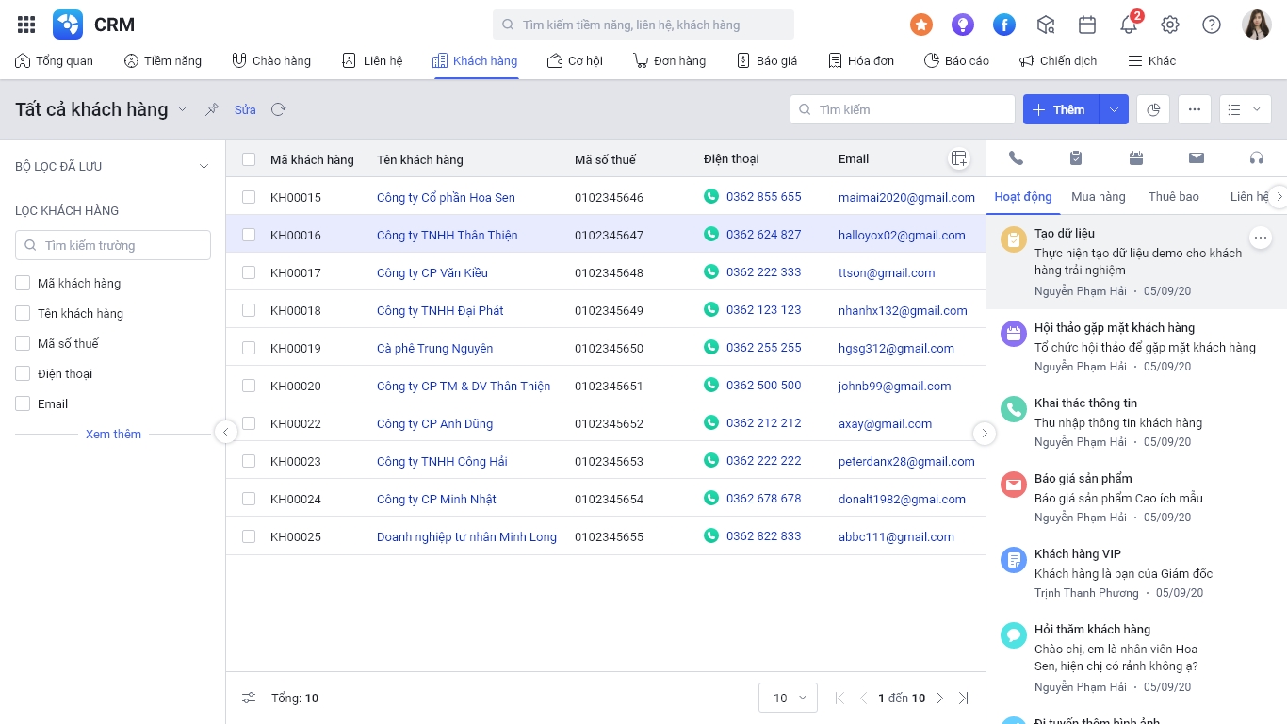
Task: Open the cube package icon in header
Action: [x=1046, y=25]
